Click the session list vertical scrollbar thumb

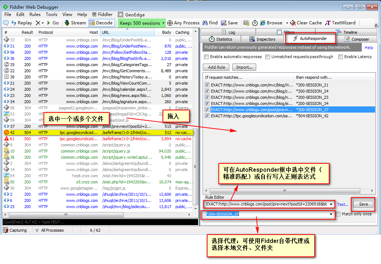click(x=195, y=167)
